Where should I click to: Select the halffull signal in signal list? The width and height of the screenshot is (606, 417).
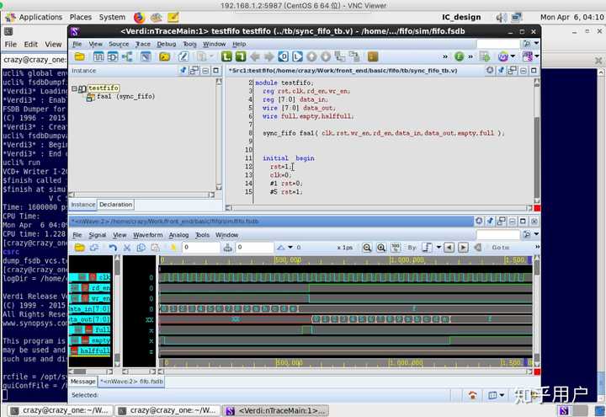(x=94, y=350)
